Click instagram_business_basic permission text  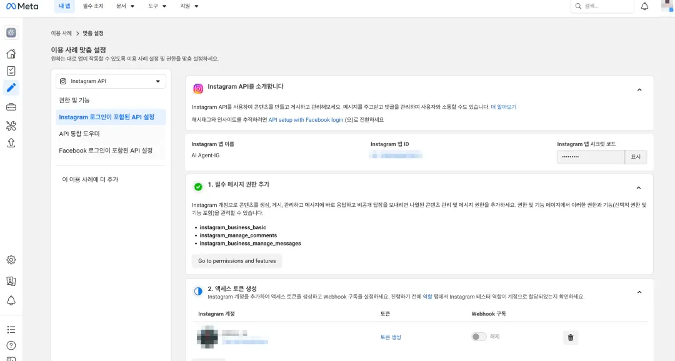click(233, 227)
